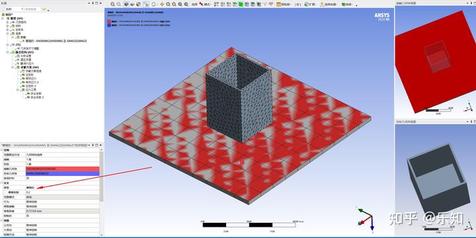Collapse the 求解方案 (A6) node
476x238 pixels.
point(13,67)
